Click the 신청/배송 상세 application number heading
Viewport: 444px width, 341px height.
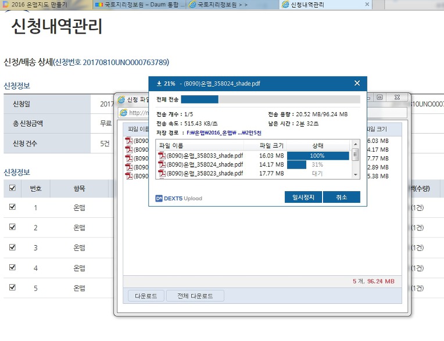(87, 62)
